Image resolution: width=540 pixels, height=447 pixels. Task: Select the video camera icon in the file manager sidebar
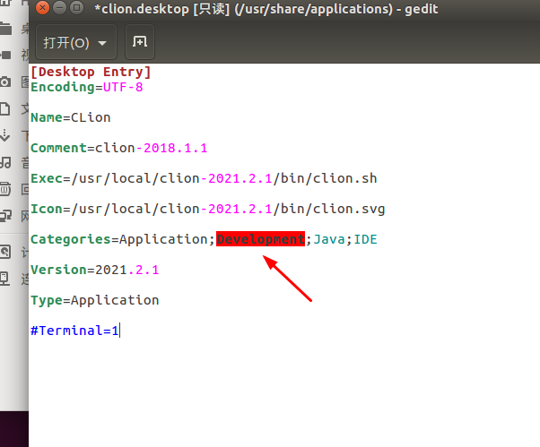(x=4, y=55)
